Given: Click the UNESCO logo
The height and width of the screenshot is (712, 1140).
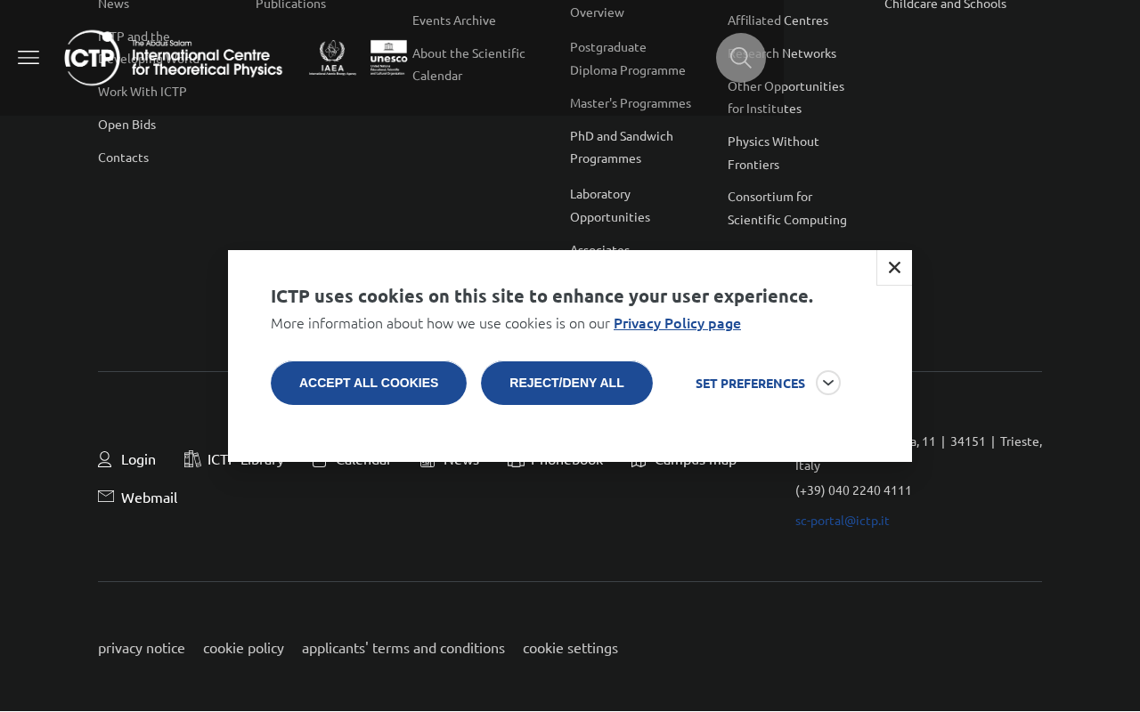Looking at the screenshot, I should coord(388,58).
